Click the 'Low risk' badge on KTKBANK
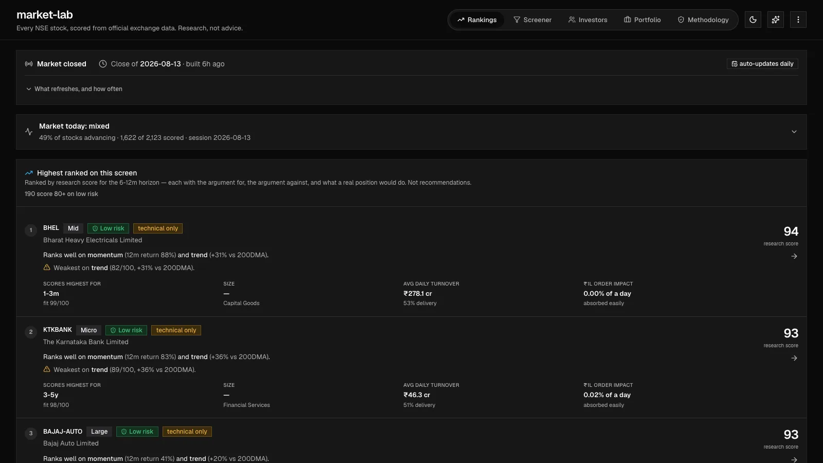Image resolution: width=823 pixels, height=463 pixels. click(126, 330)
